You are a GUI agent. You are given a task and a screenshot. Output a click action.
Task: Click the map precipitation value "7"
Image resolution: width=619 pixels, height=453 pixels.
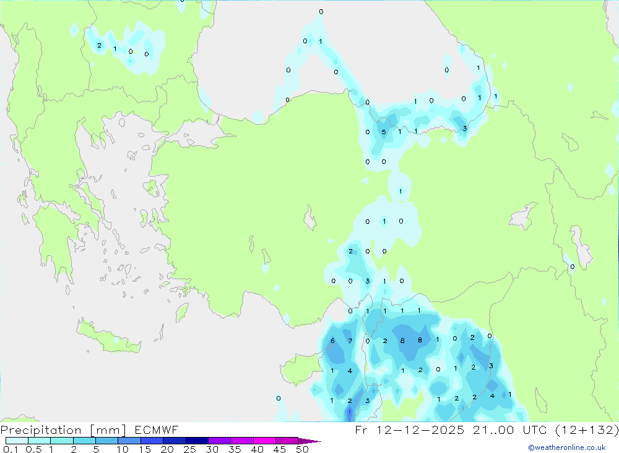click(350, 341)
